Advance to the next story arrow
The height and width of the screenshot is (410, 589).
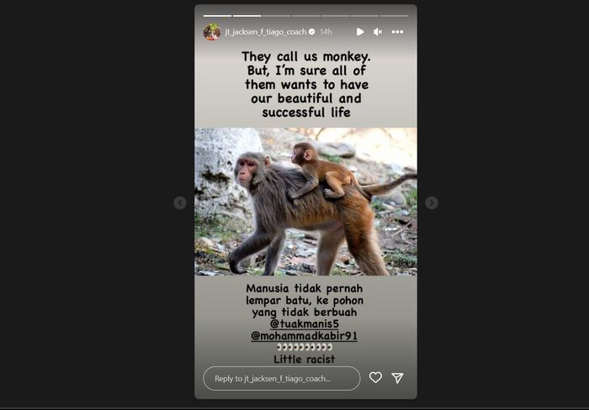coord(432,202)
